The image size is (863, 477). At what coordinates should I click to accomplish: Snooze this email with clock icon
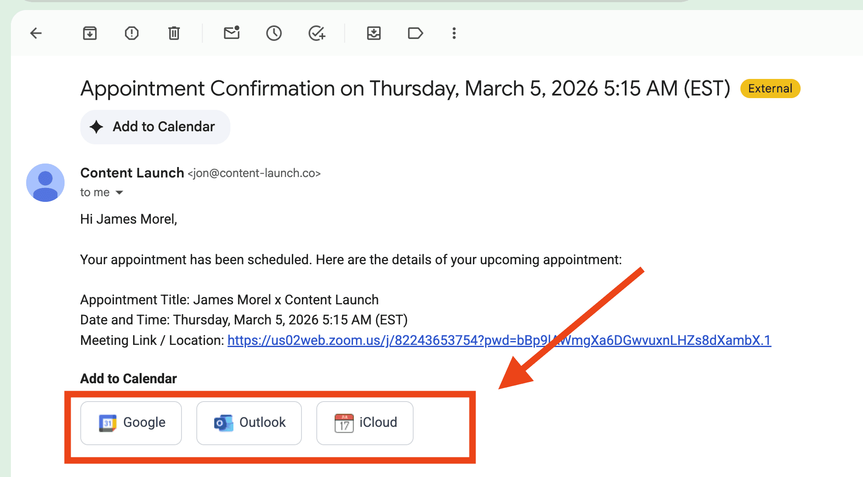tap(274, 33)
